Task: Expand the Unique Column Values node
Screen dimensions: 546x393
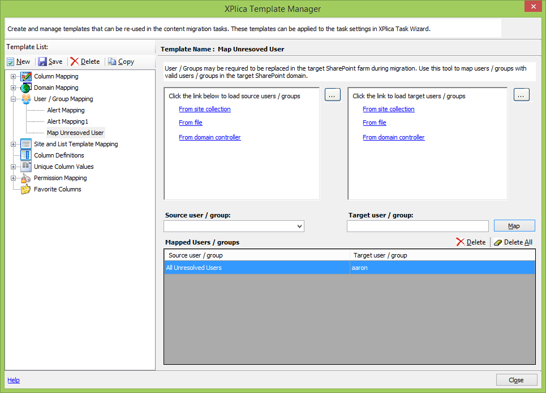Action: click(13, 167)
